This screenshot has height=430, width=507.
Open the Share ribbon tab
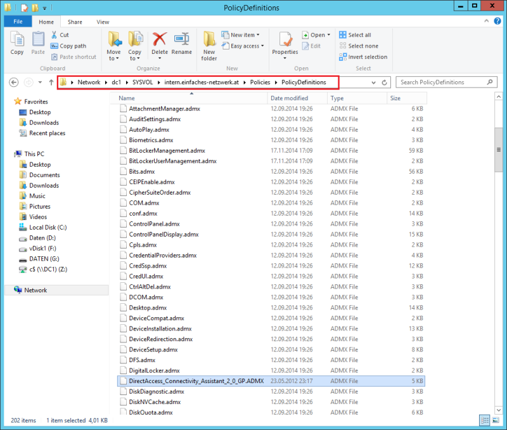[x=75, y=21]
